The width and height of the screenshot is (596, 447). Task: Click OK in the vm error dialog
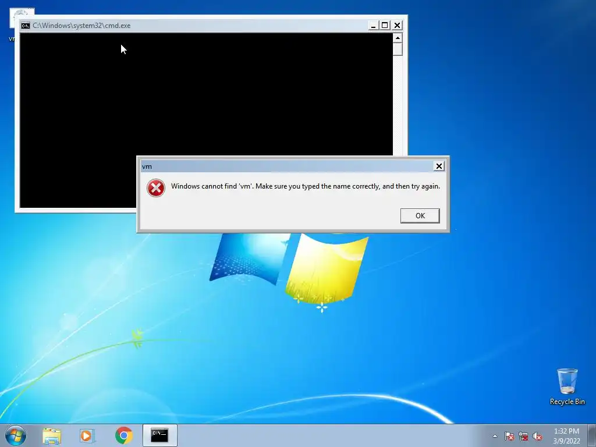click(420, 215)
